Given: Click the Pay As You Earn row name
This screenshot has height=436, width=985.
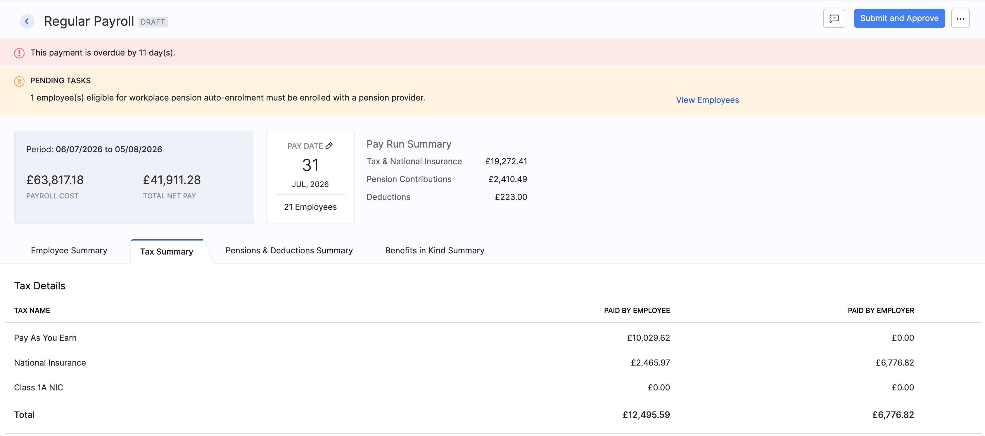Looking at the screenshot, I should click(x=46, y=338).
